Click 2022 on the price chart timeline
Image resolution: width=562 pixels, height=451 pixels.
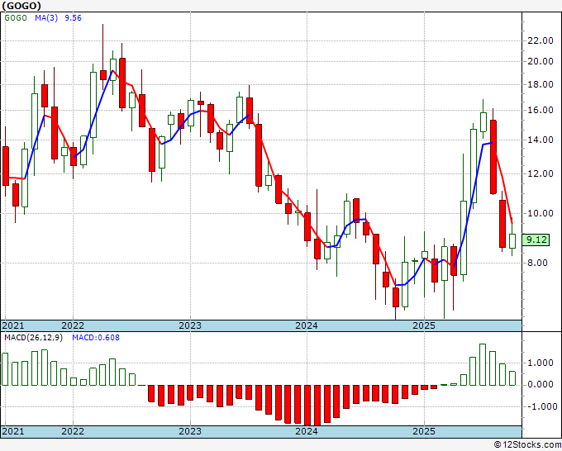[x=73, y=325]
